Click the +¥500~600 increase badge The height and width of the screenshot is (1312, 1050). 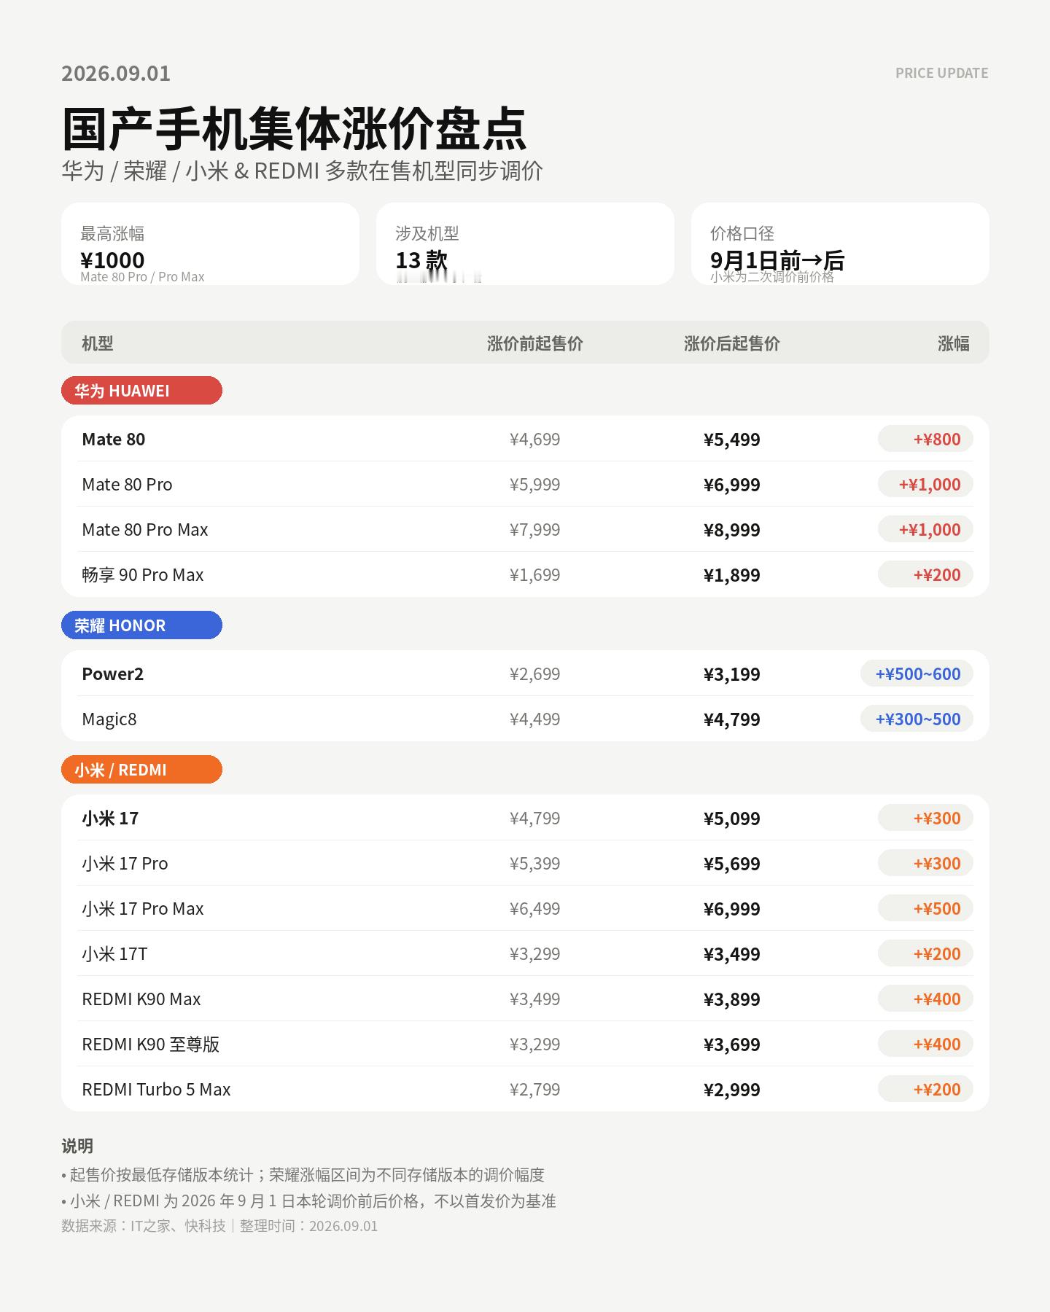point(917,674)
